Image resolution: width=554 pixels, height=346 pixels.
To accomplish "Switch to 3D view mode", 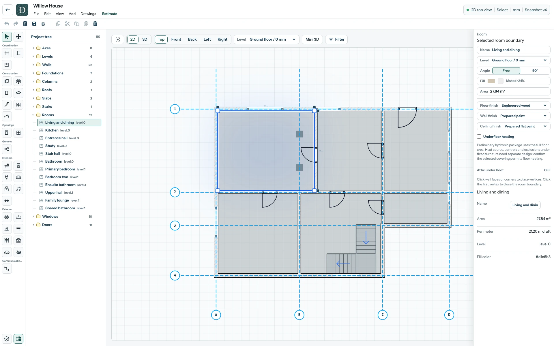I will (145, 40).
